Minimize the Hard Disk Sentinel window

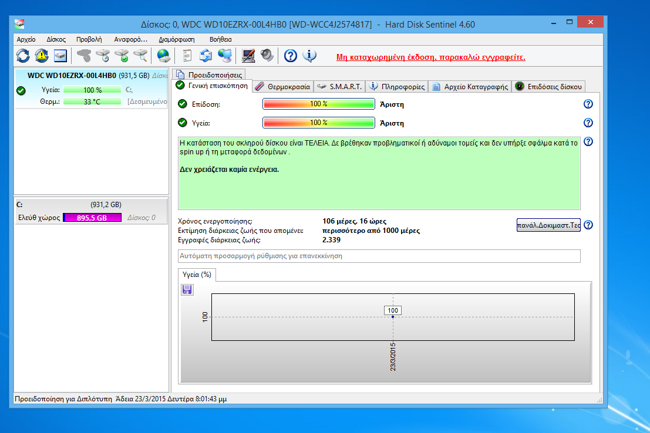pos(554,22)
